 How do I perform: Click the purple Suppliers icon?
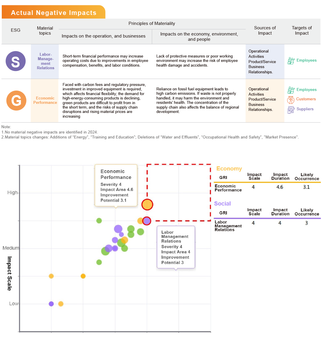point(291,110)
